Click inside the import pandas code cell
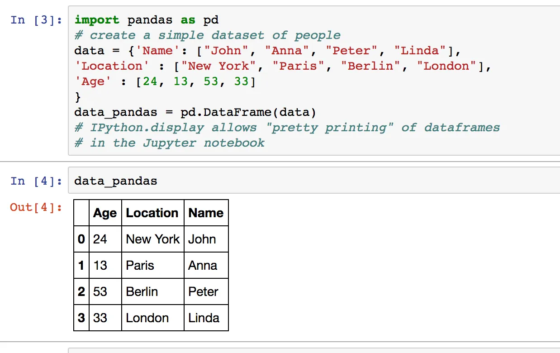The width and height of the screenshot is (560, 353). tap(312, 81)
